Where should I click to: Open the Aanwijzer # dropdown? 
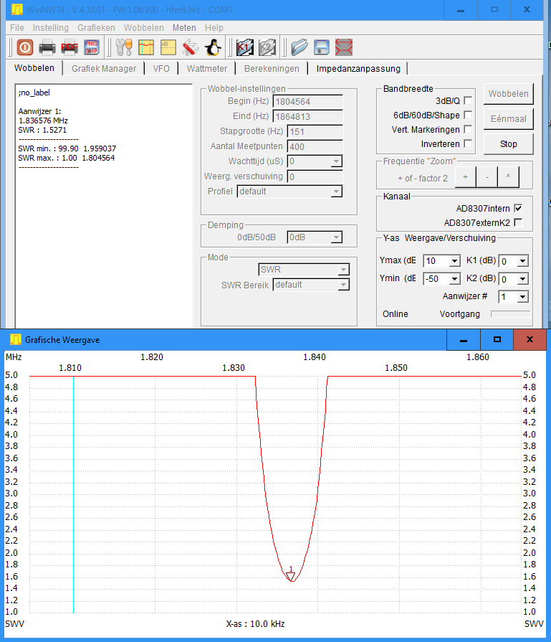pos(522,296)
